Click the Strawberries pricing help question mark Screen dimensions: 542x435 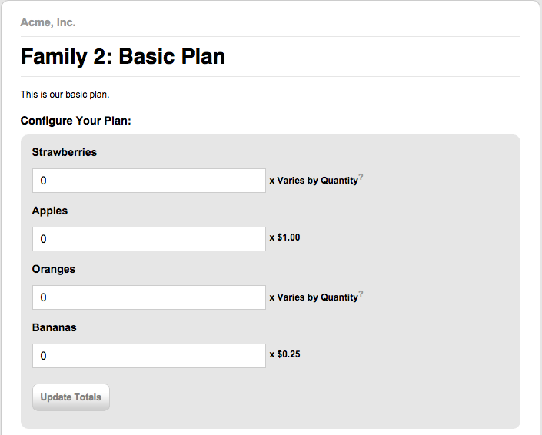coord(361,177)
